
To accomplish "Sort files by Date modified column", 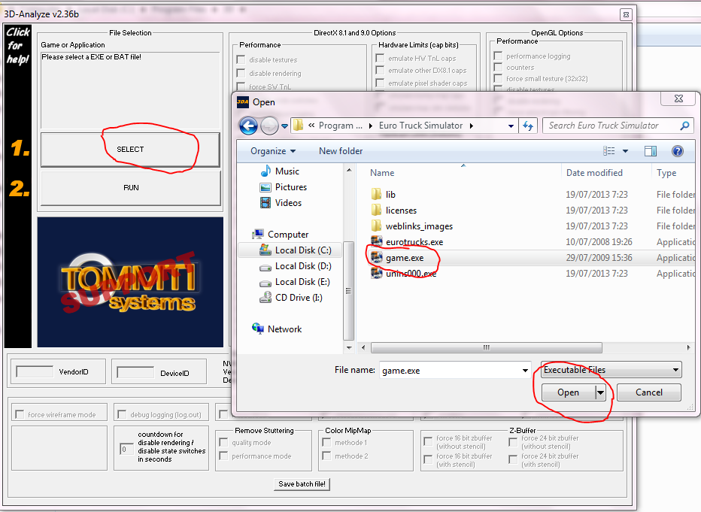I will 594,173.
